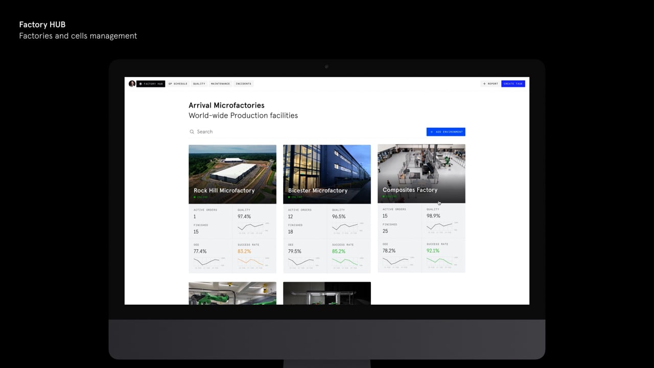Open the Composites Factory photo card

pos(422,174)
